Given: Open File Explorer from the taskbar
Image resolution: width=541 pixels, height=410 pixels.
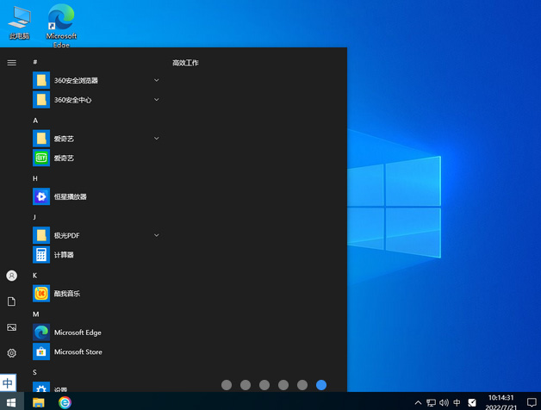Looking at the screenshot, I should pyautogui.click(x=38, y=402).
